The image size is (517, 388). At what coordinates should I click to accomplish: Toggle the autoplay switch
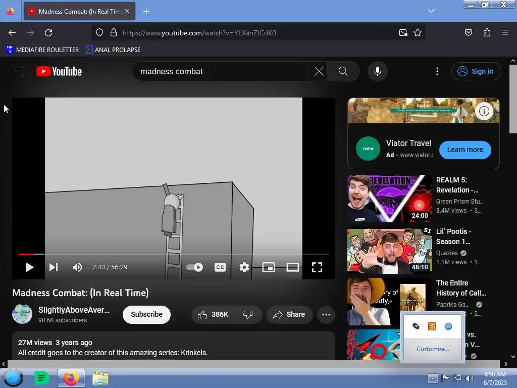click(x=194, y=267)
